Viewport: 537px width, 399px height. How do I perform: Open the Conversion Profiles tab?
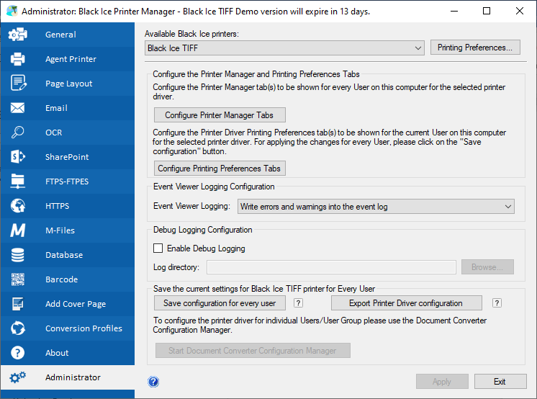pos(84,328)
